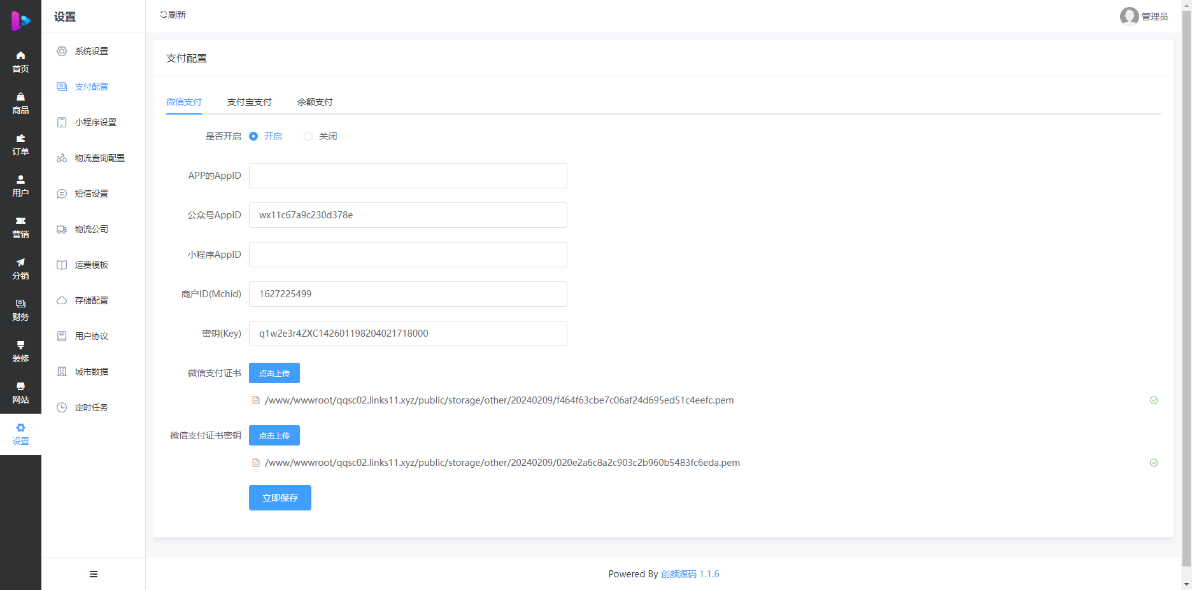Focus the 密钥(Key) input field
1192x590 pixels.
pos(408,334)
